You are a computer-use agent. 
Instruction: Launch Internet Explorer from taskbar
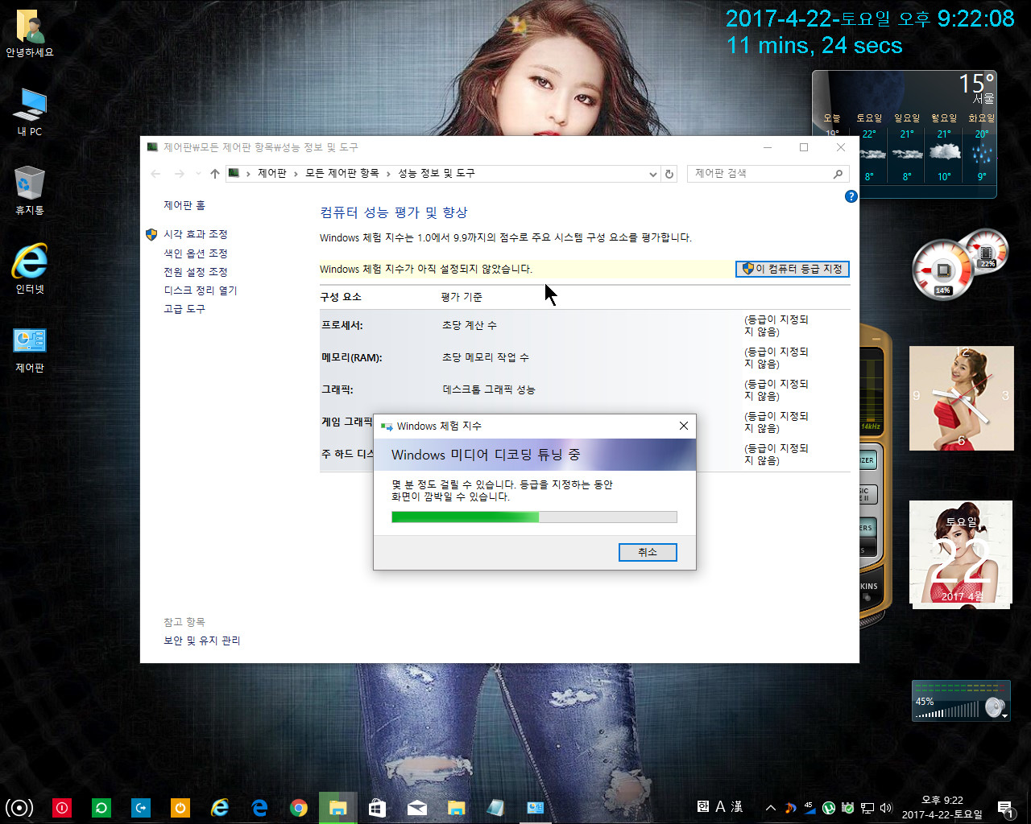[220, 807]
